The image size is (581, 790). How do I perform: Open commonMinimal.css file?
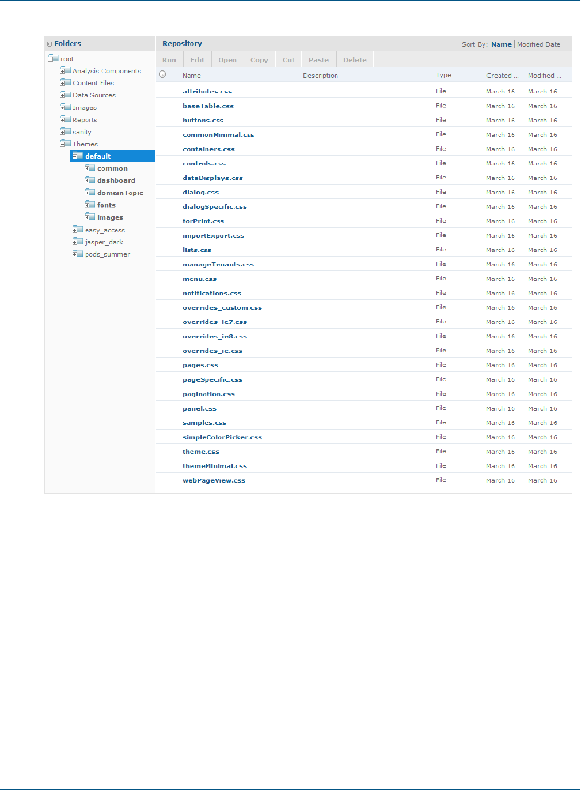pyautogui.click(x=218, y=134)
